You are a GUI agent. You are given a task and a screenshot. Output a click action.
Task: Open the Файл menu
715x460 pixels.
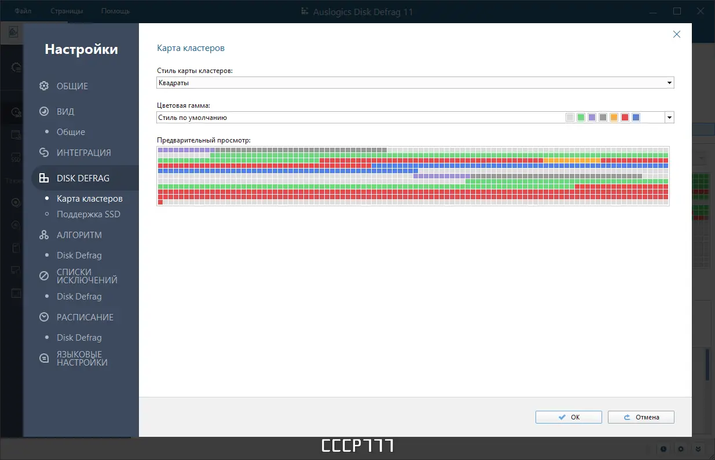(22, 10)
